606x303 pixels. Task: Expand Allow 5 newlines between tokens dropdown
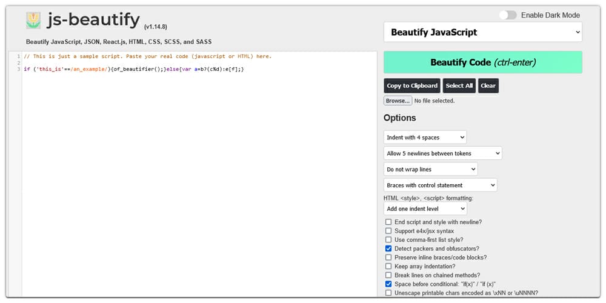(x=443, y=153)
